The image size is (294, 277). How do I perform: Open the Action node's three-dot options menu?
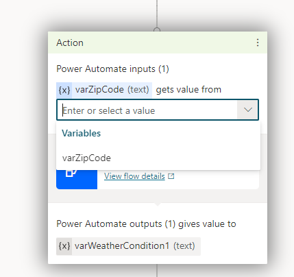pyautogui.click(x=258, y=43)
